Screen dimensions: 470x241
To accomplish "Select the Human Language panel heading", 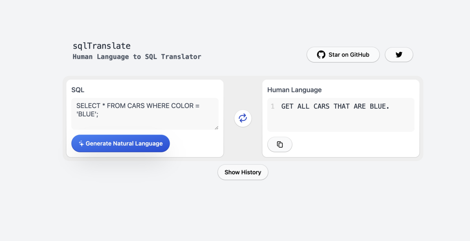I will click(294, 90).
